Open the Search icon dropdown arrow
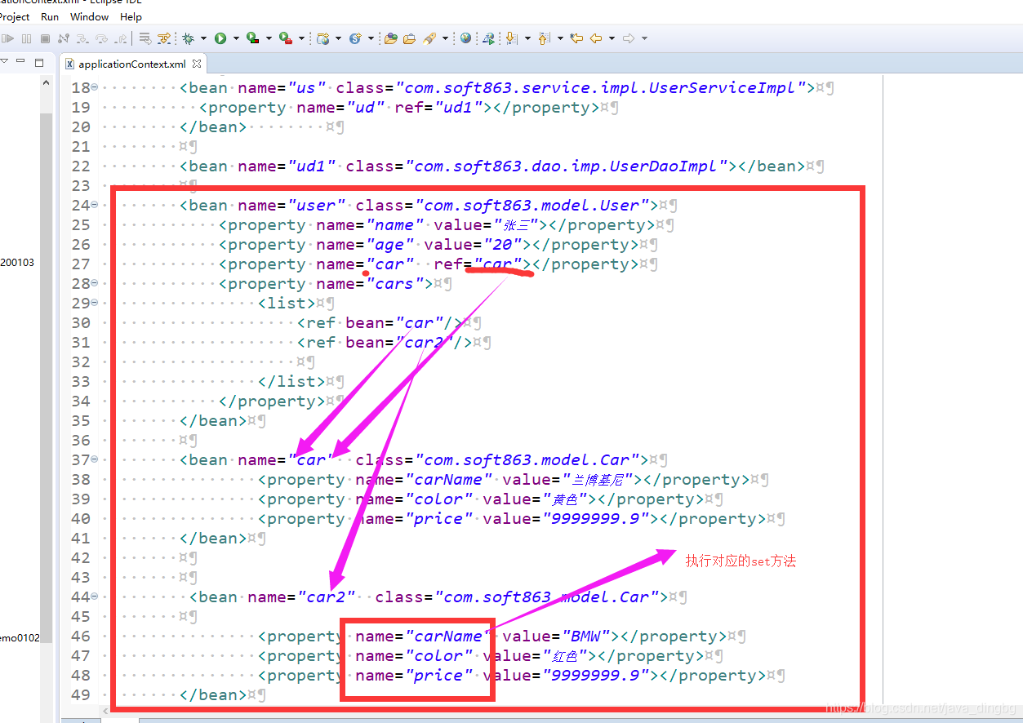 tap(445, 38)
